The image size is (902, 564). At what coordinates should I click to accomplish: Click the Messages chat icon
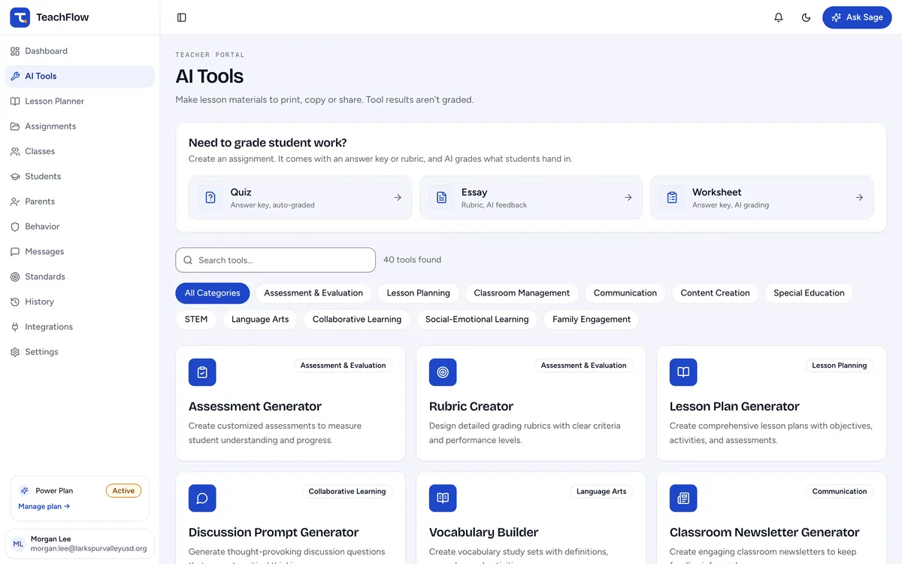tap(15, 252)
